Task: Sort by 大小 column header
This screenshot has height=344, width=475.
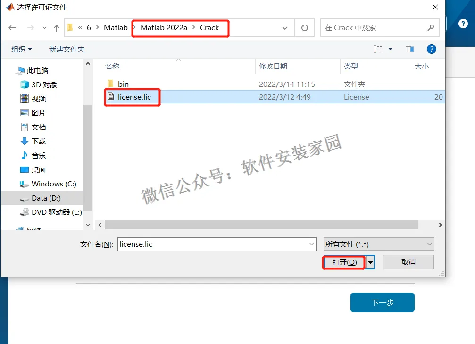Action: (x=421, y=67)
